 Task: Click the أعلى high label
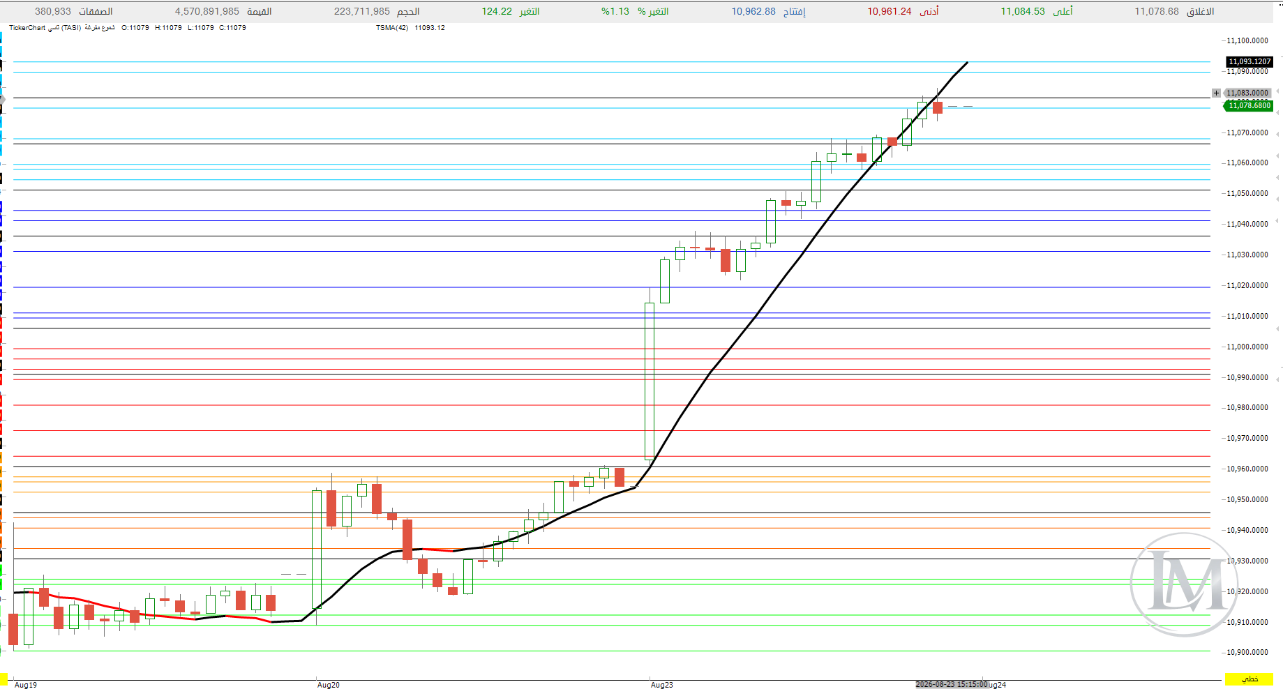(x=1063, y=11)
